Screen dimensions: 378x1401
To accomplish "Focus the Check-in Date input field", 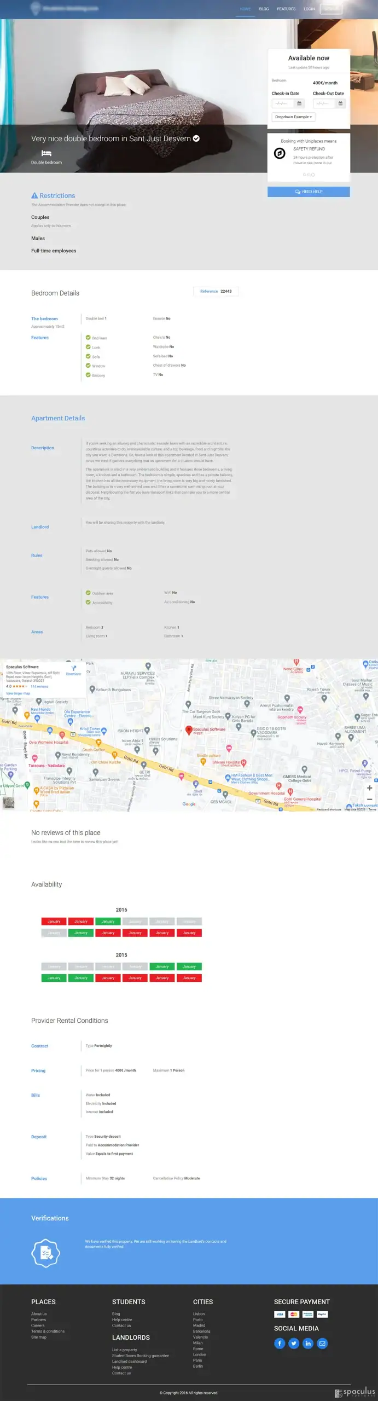I will point(283,103).
